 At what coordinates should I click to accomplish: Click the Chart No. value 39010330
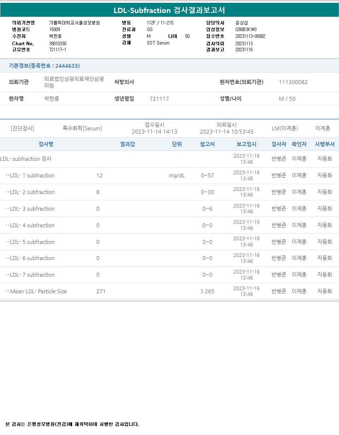(x=58, y=43)
